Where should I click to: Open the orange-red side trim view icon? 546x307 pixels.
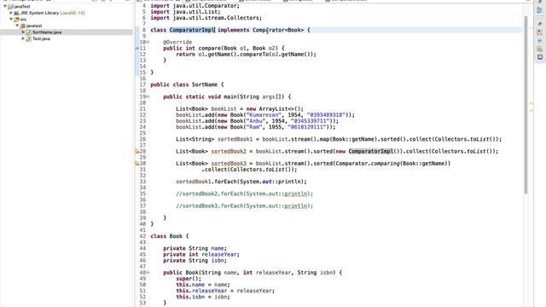(540, 32)
